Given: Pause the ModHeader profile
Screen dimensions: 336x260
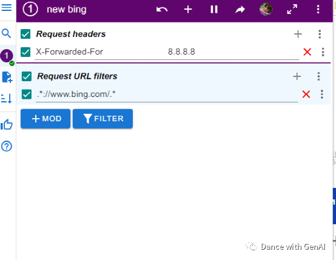Looking at the screenshot, I should click(214, 10).
